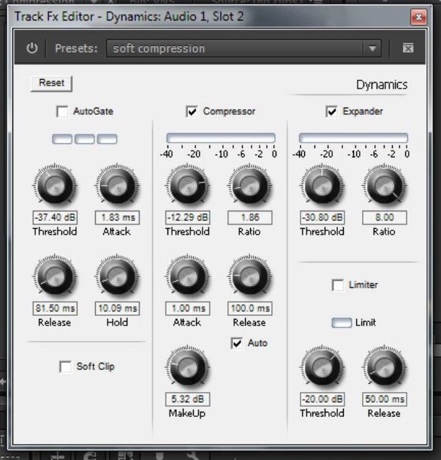Uncheck the Auto makeup checkbox
441x460 pixels.
point(236,343)
